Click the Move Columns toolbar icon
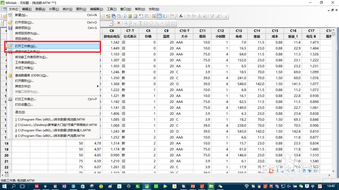 coord(205,16)
